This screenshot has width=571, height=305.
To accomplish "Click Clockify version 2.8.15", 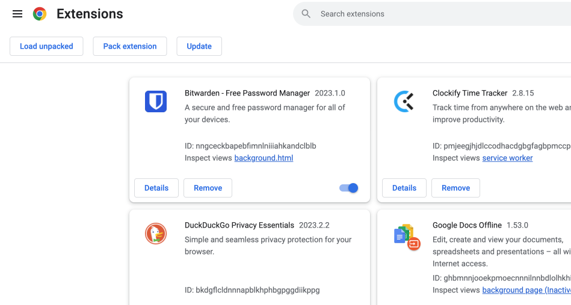I will pos(523,93).
